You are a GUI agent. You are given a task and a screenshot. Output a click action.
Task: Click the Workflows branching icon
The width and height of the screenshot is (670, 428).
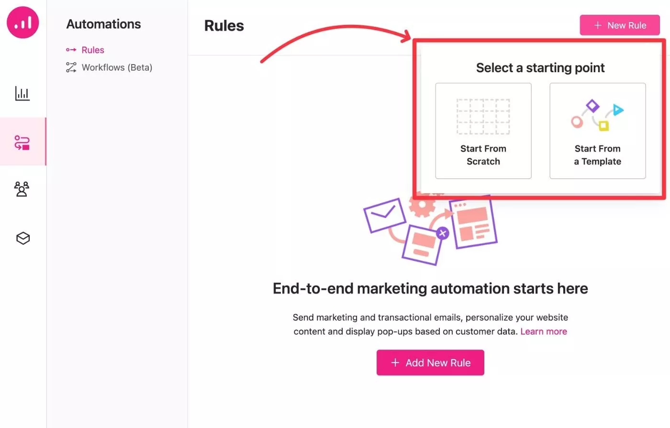(x=71, y=67)
